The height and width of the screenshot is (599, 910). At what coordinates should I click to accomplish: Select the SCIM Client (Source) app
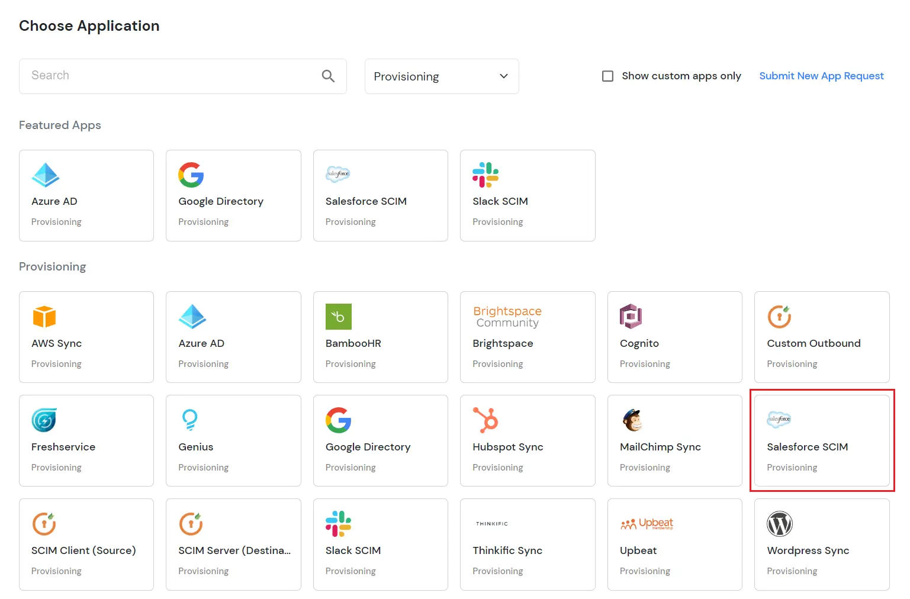click(86, 544)
